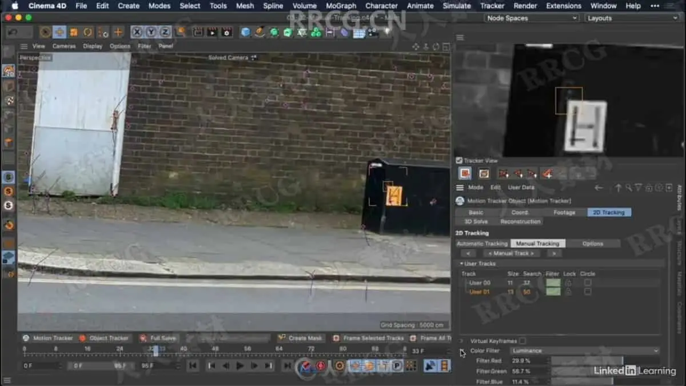Click the Record Active Objects keyframe icon
The width and height of the screenshot is (686, 386).
(306, 365)
